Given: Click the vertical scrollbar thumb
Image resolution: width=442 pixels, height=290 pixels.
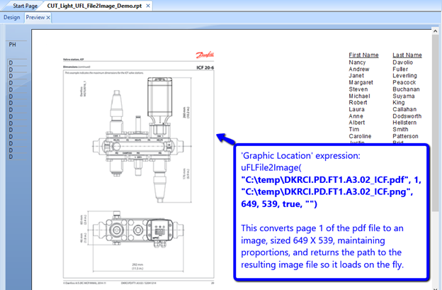Looking at the screenshot, I should click(x=435, y=123).
